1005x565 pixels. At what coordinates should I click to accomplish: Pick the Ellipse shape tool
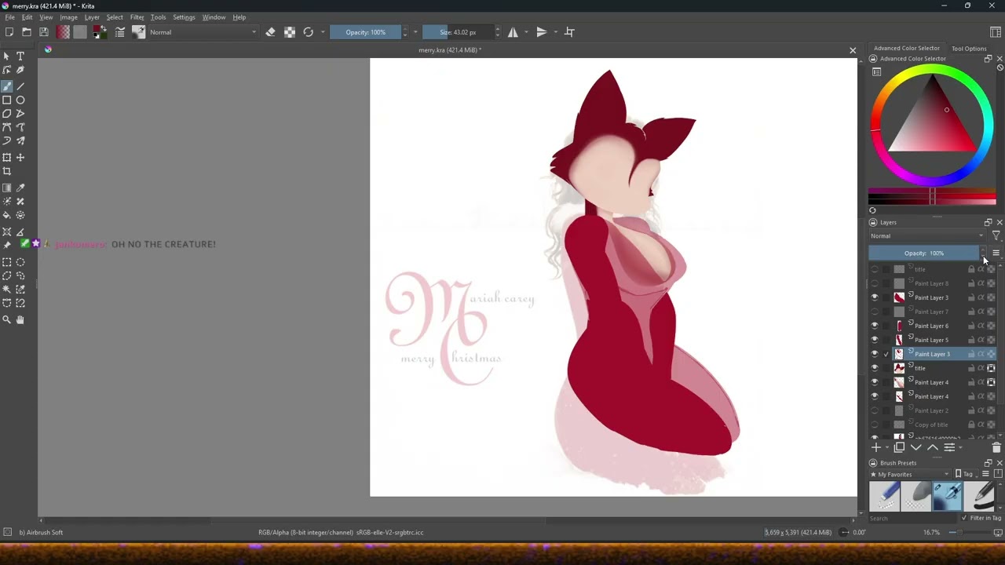(x=20, y=100)
